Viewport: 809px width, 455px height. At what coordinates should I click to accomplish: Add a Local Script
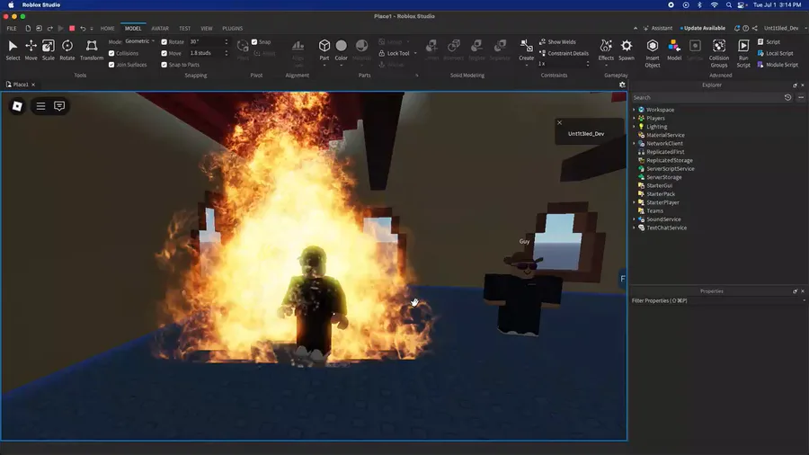point(775,53)
